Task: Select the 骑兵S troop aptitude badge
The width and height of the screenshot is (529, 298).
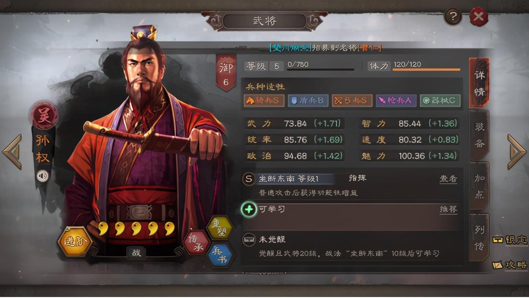Action: 264,100
